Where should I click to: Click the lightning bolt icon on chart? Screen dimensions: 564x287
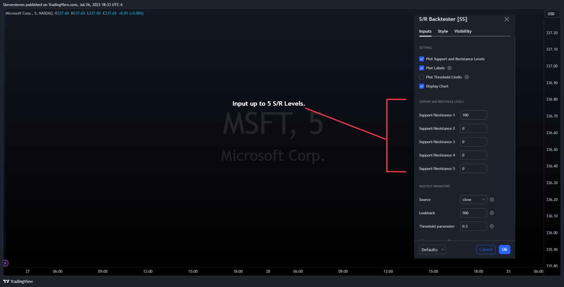pyautogui.click(x=5, y=263)
